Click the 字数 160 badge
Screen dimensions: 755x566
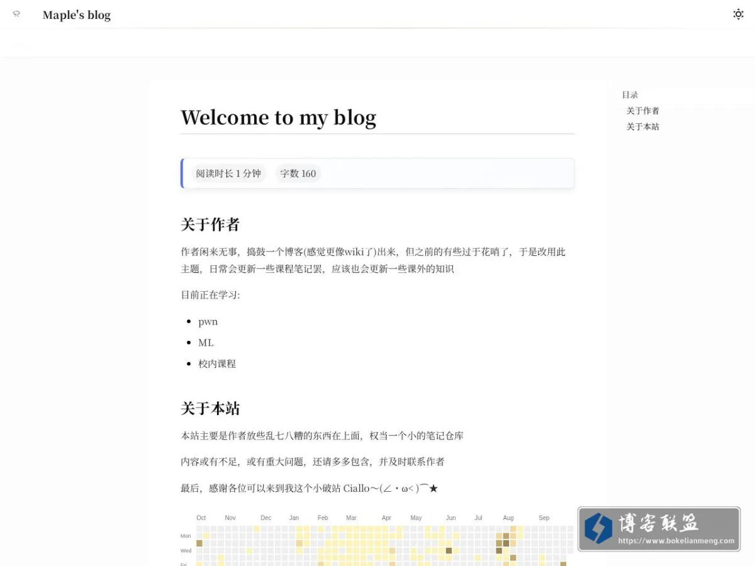click(x=298, y=174)
